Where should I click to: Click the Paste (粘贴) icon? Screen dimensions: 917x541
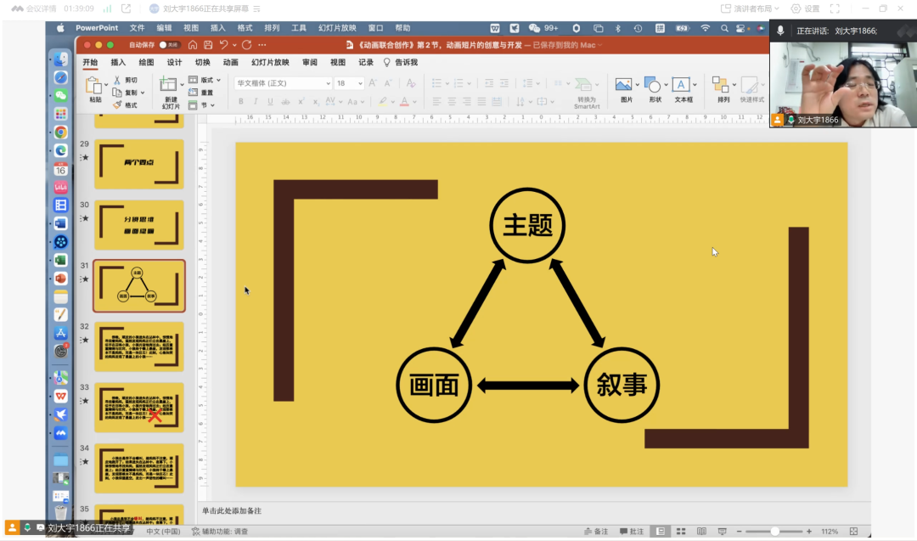(95, 86)
